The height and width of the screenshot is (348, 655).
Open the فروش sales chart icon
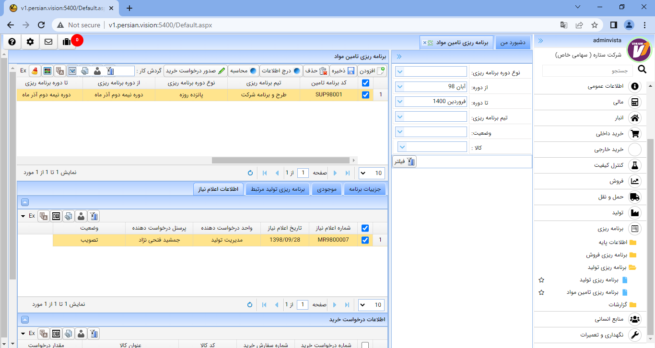(x=635, y=181)
